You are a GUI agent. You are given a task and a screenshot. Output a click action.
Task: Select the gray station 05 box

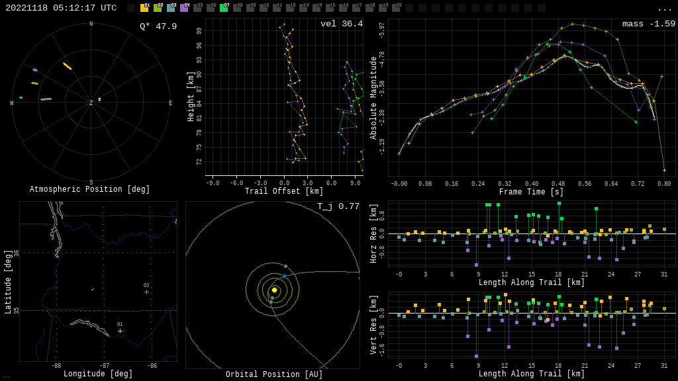tap(197, 8)
